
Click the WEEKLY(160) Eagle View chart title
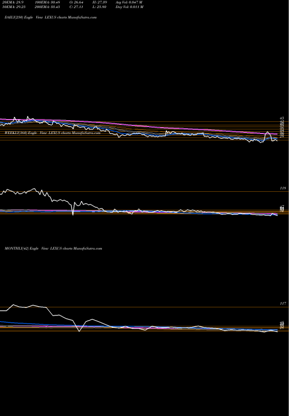click(53, 133)
